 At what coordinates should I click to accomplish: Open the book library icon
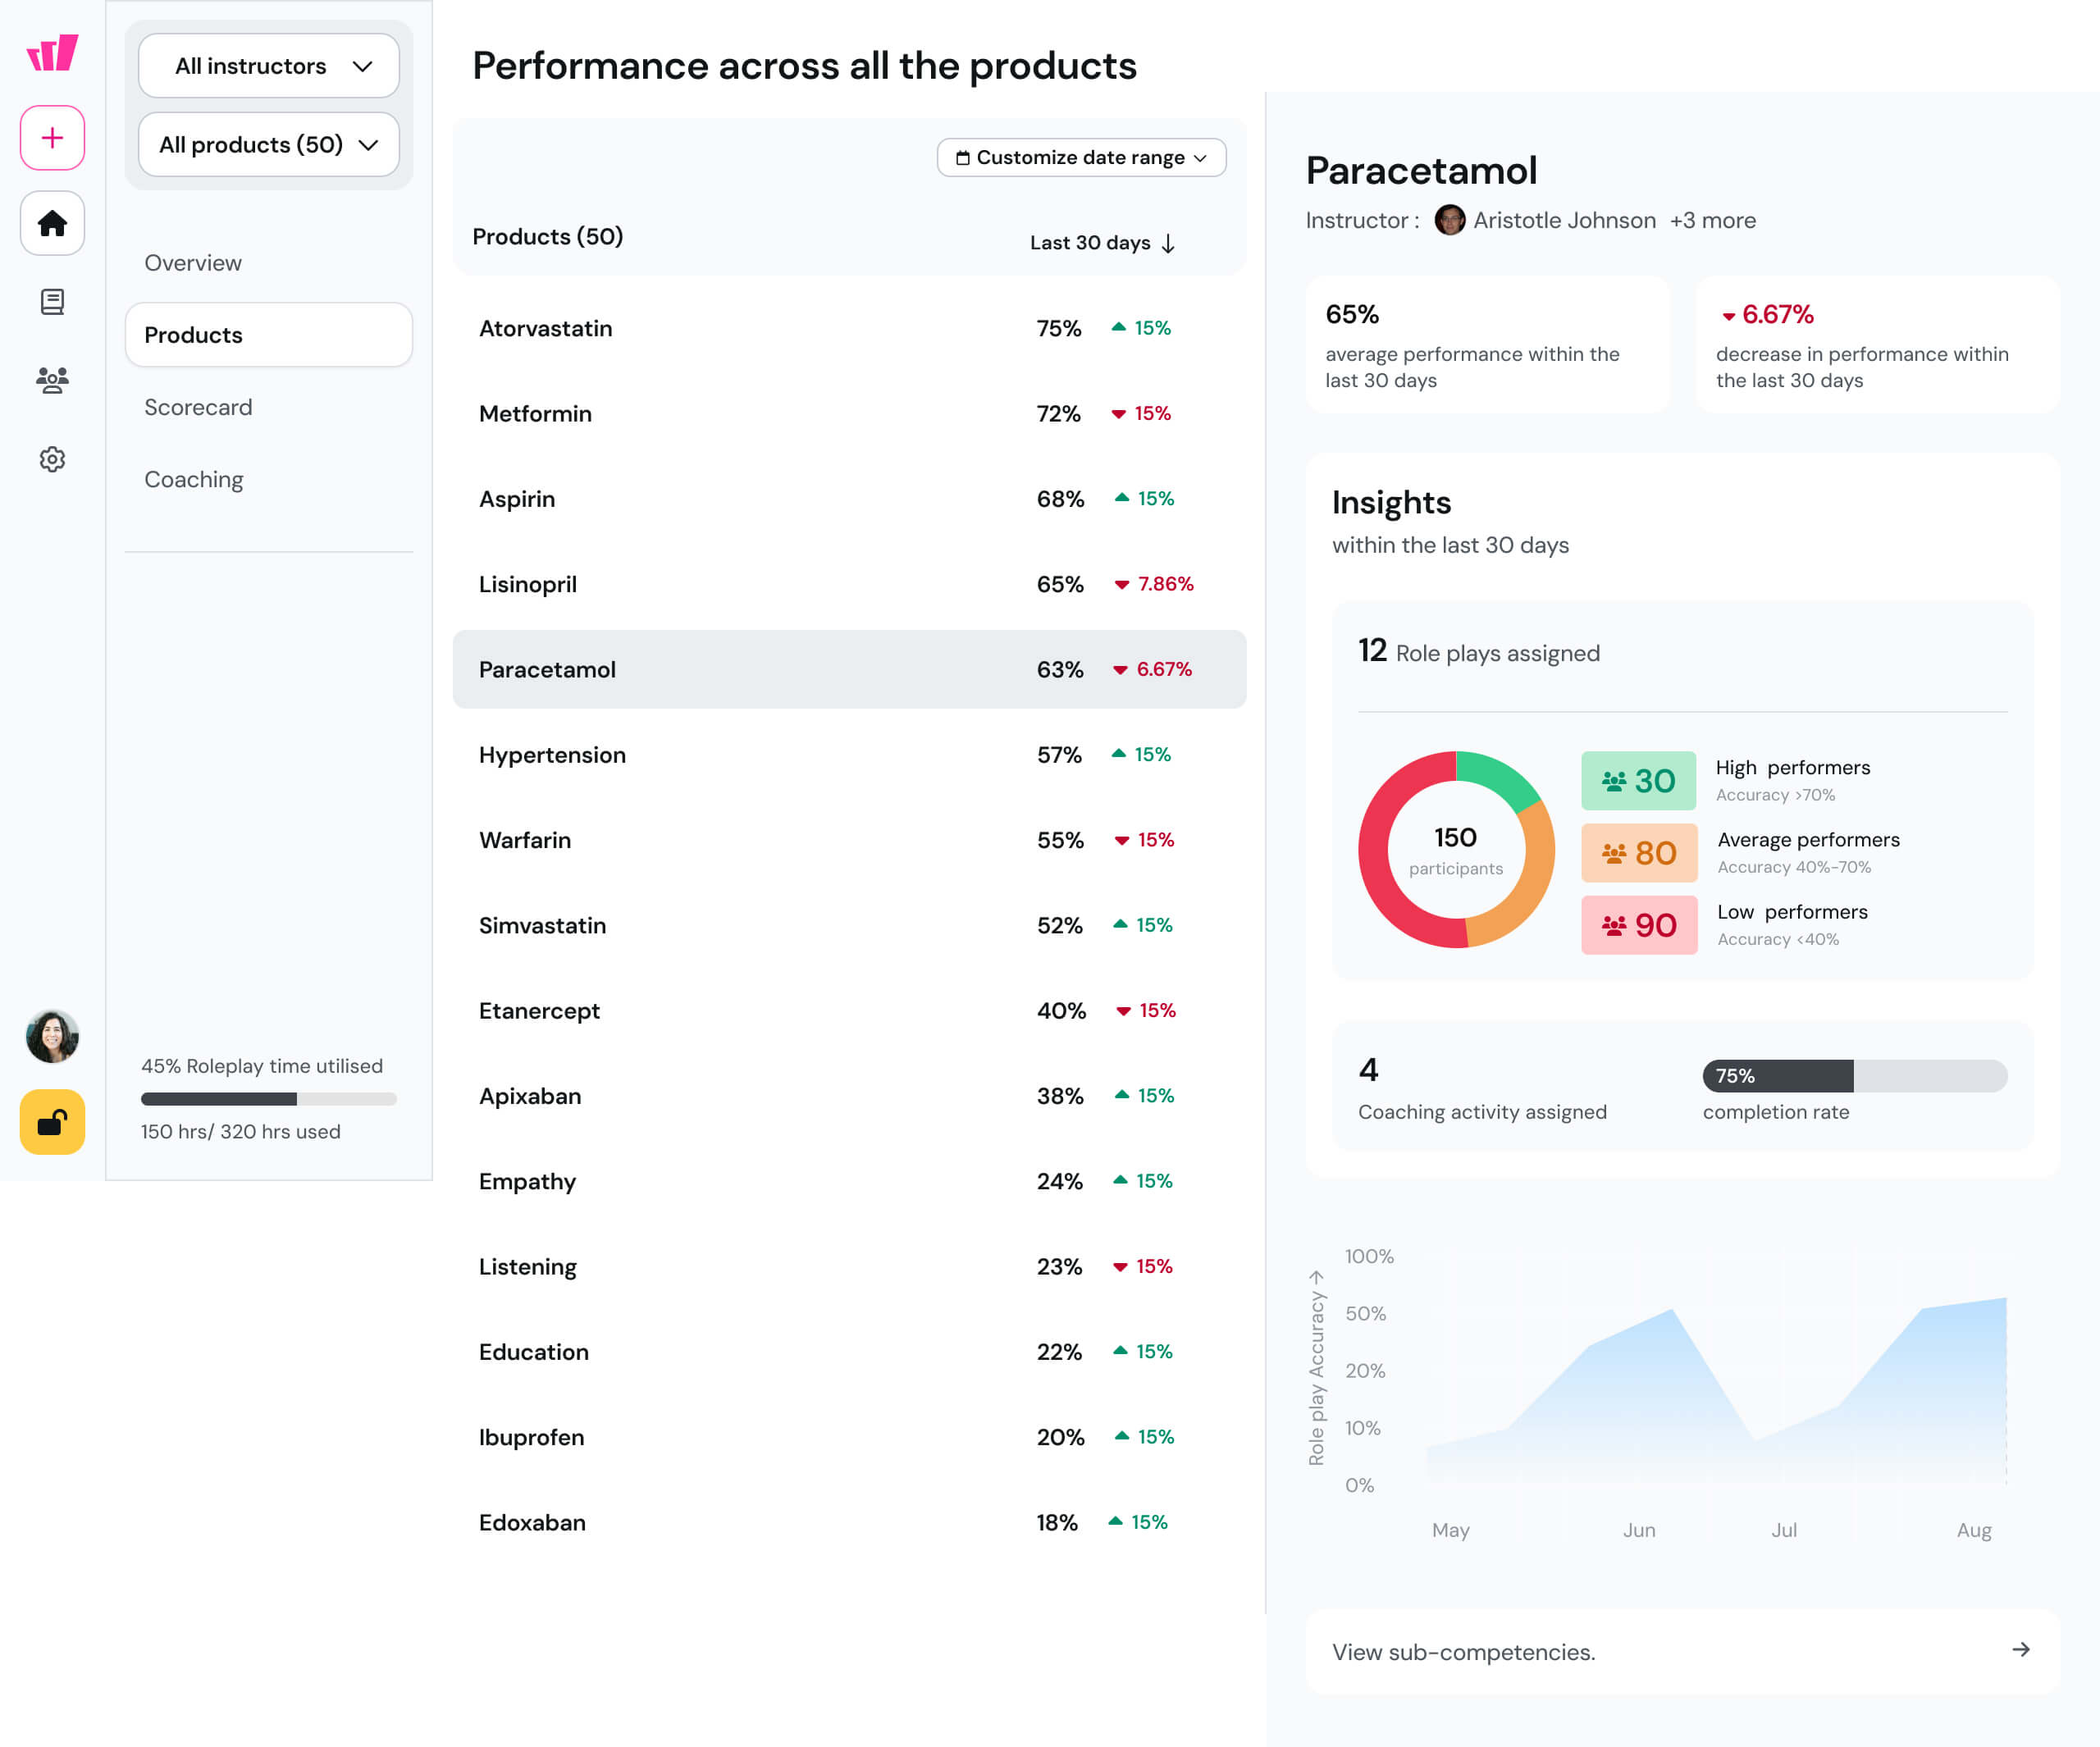tap(52, 301)
